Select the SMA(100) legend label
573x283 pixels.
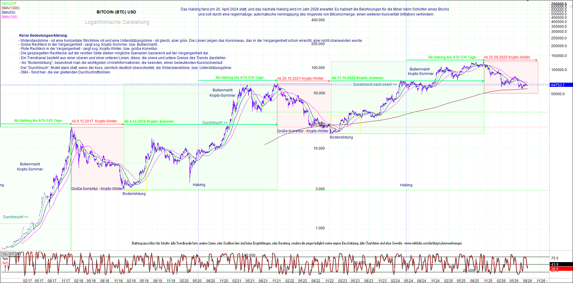click(x=10, y=17)
